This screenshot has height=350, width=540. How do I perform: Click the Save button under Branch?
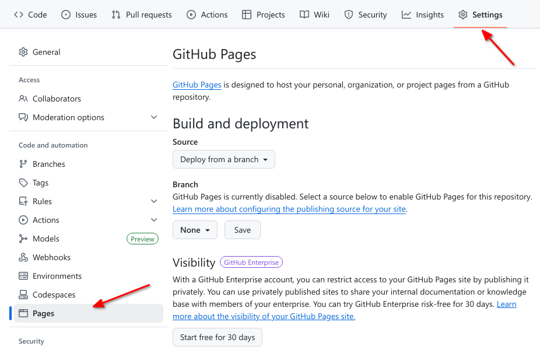[242, 230]
